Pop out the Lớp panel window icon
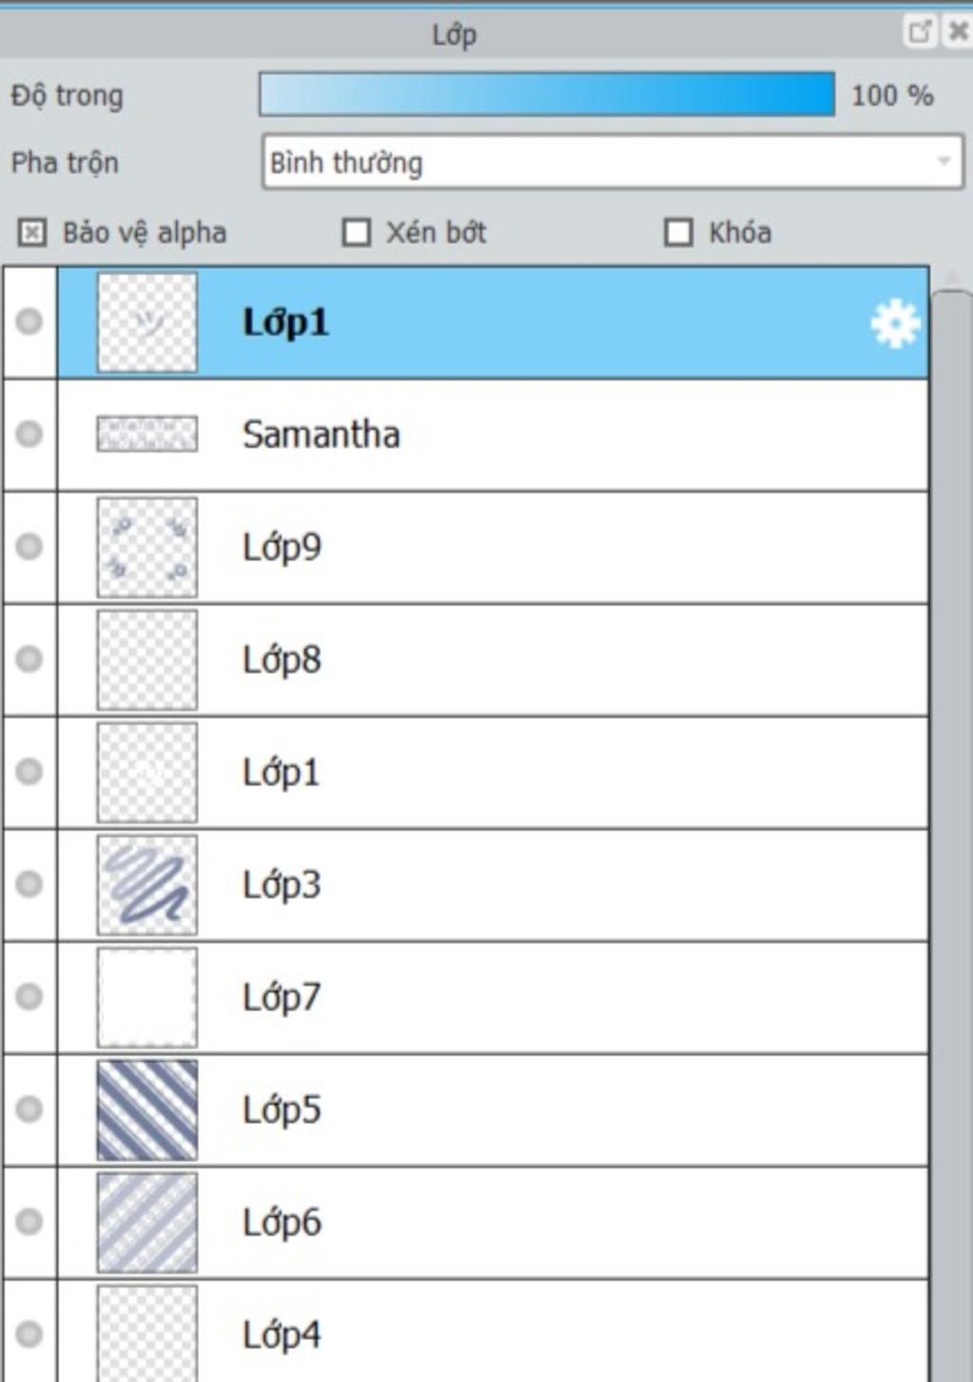The height and width of the screenshot is (1382, 973). click(919, 31)
